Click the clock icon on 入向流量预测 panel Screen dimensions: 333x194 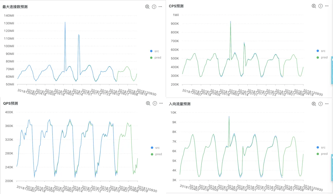(x=320, y=104)
